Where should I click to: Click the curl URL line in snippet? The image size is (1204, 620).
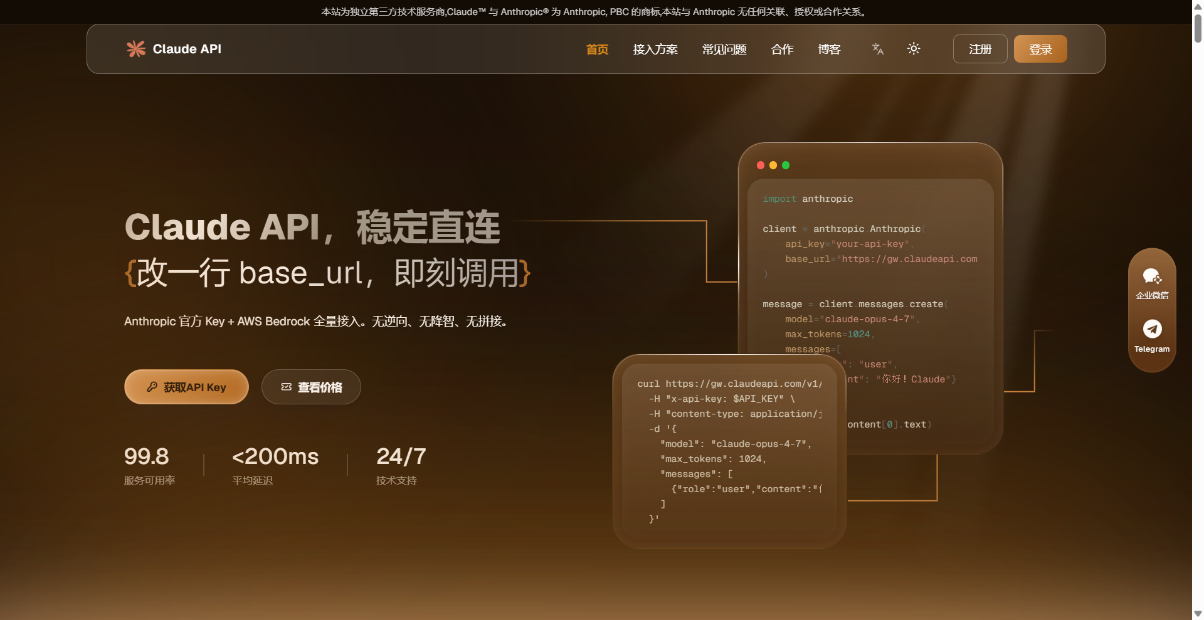tap(729, 384)
